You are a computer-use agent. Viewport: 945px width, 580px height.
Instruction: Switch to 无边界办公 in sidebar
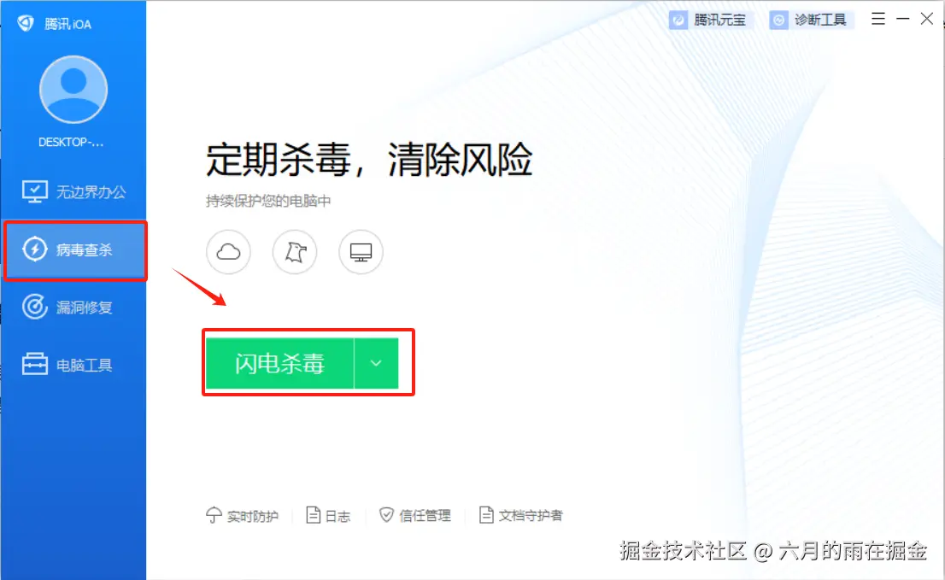[73, 192]
